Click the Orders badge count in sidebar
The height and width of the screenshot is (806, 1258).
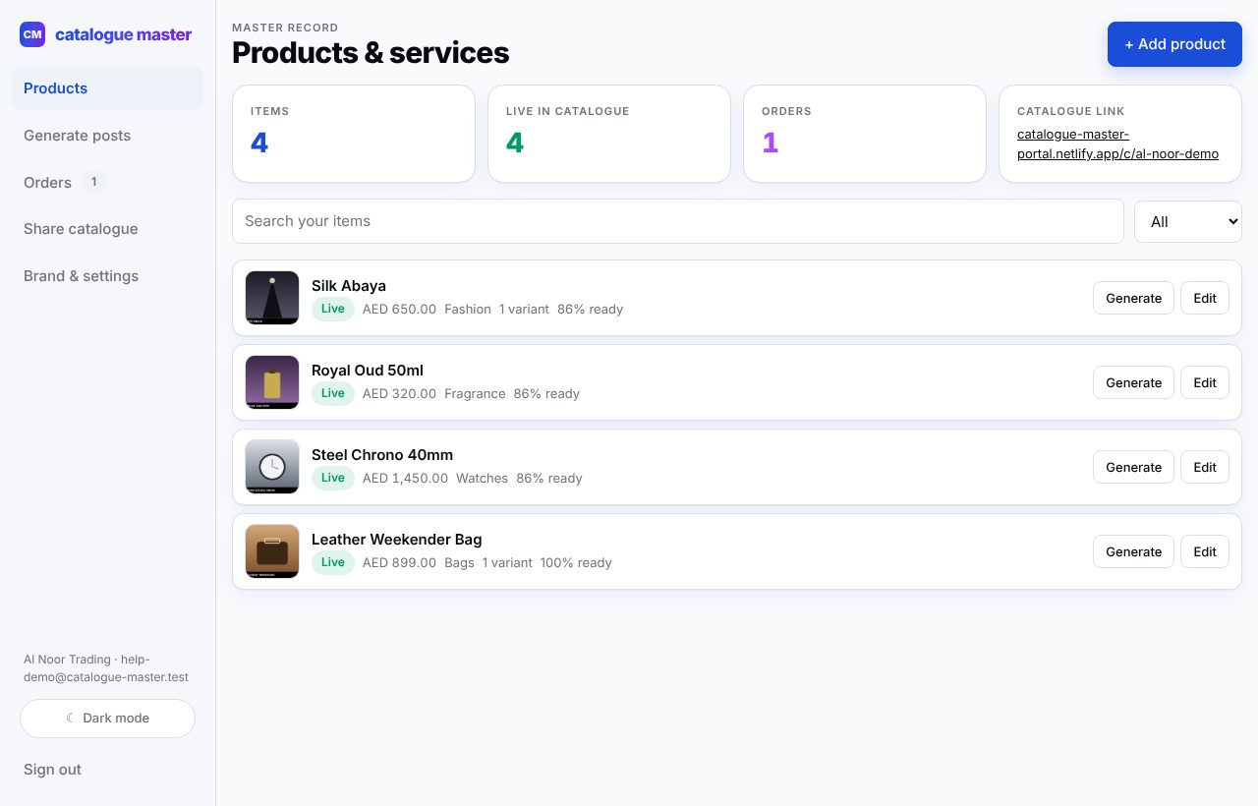(93, 182)
